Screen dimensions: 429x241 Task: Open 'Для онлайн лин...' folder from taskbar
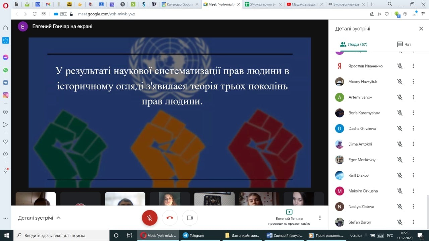point(243,235)
